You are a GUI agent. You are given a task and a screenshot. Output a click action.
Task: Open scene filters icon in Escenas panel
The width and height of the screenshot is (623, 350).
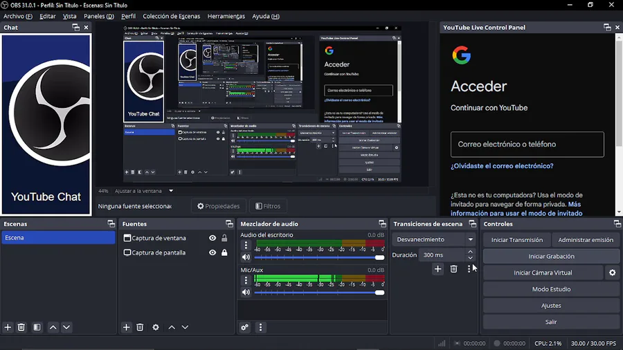[x=37, y=327]
